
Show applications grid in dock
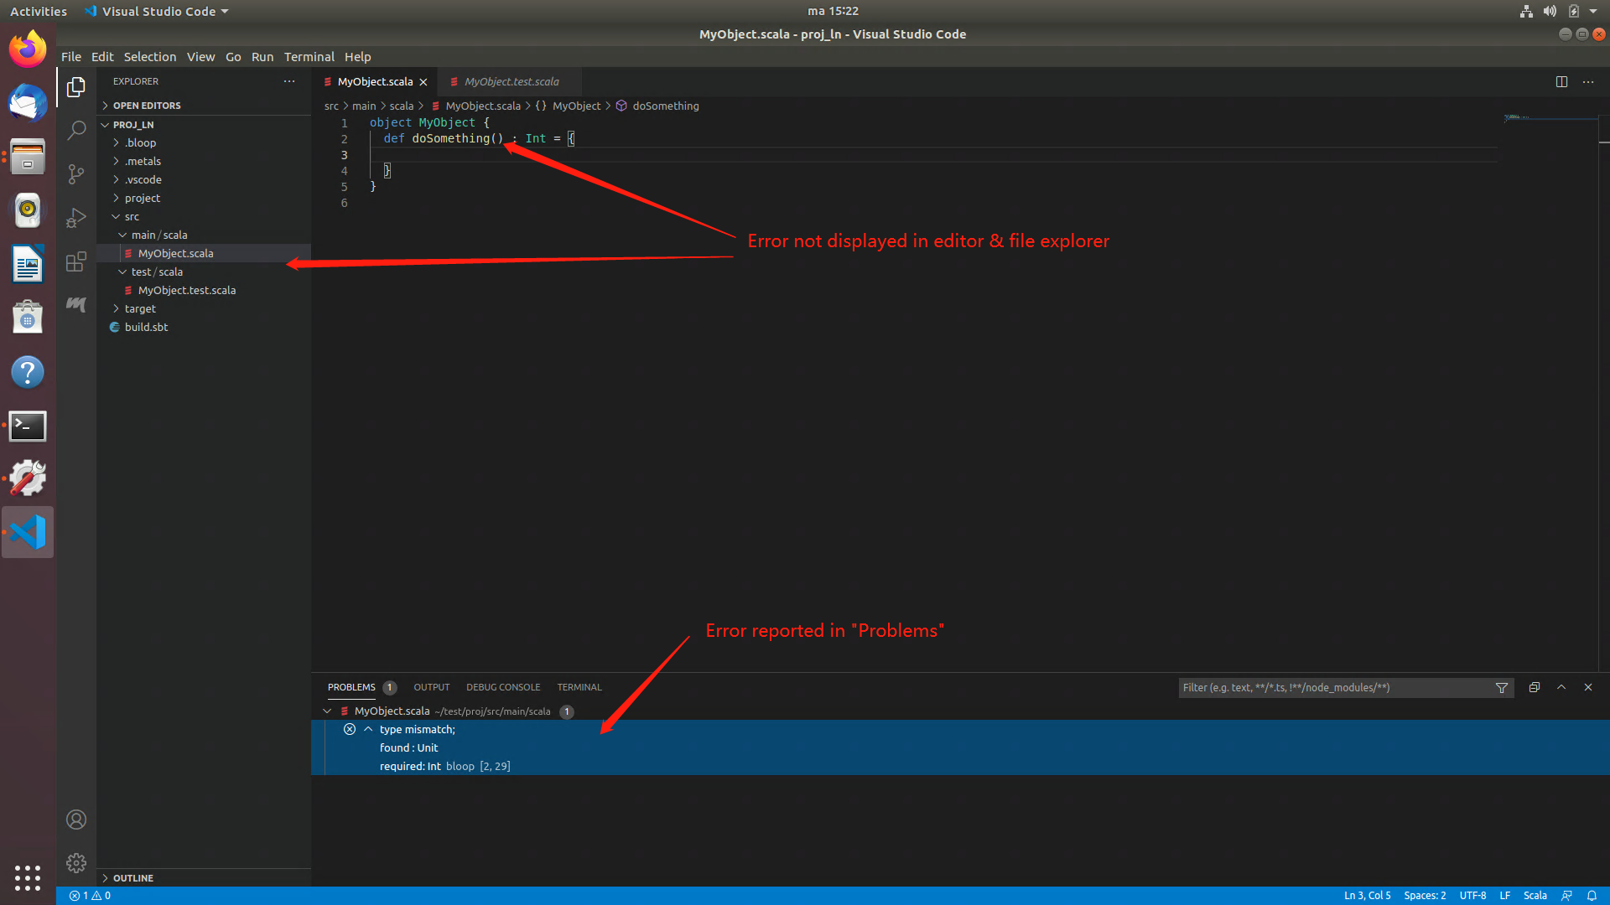(x=28, y=877)
